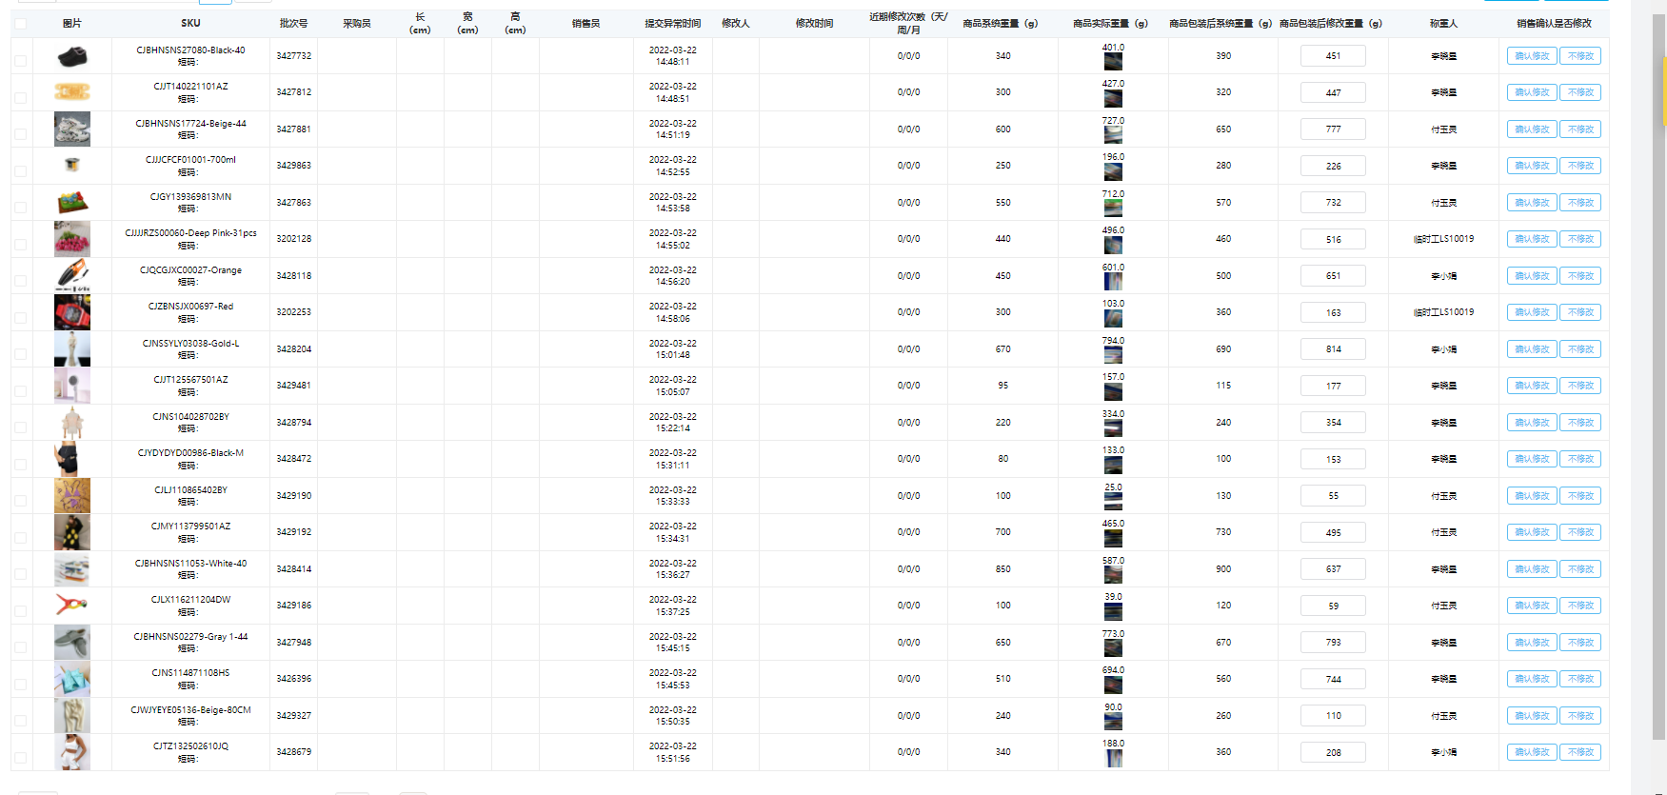This screenshot has width=1667, height=795.
Task: Edit the modified weight field showing 55
Action: coord(1333,496)
